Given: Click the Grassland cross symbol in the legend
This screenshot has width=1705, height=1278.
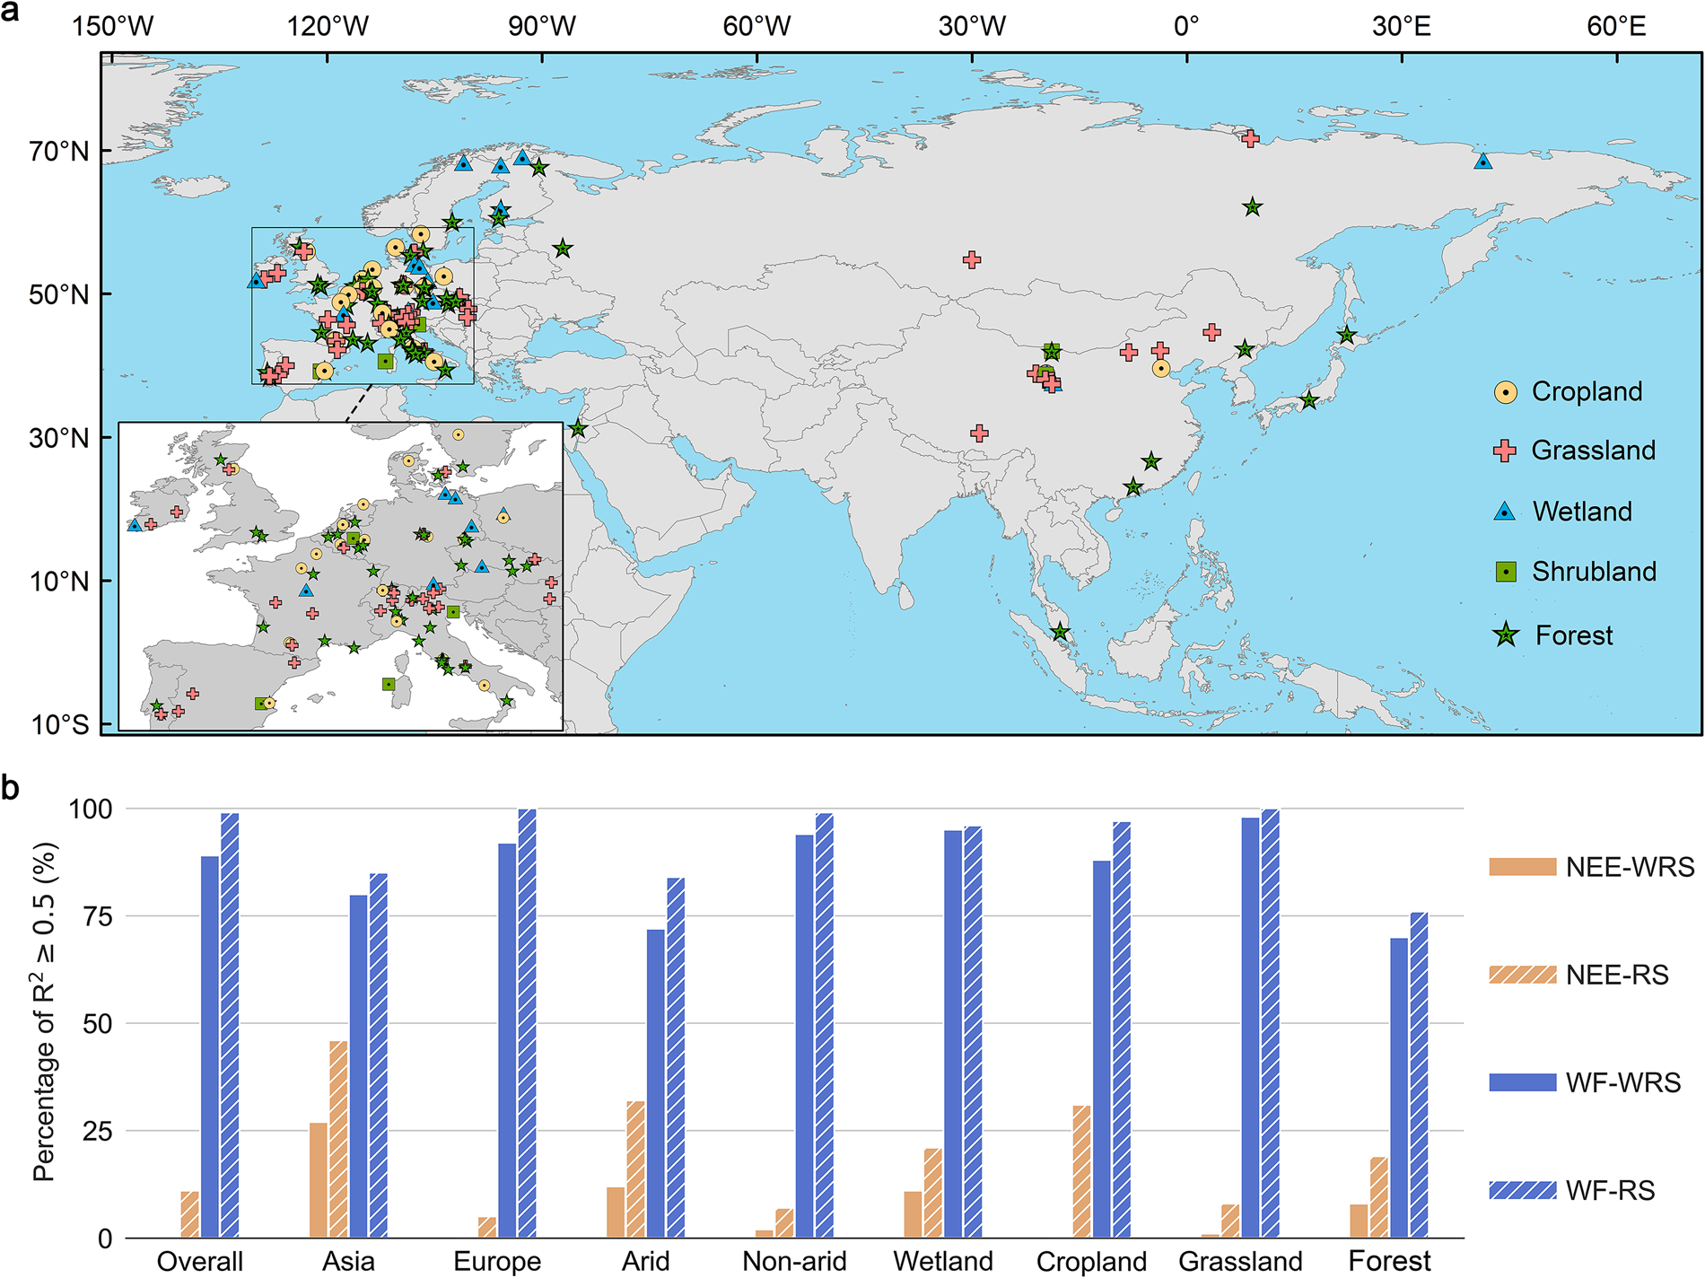Looking at the screenshot, I should click(1506, 451).
